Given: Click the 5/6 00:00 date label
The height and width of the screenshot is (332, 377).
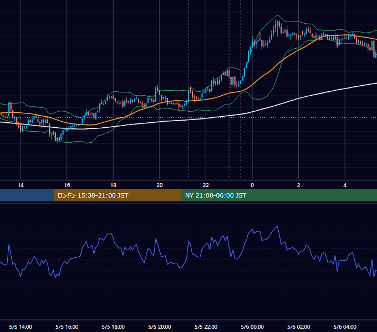Looking at the screenshot, I should (252, 326).
